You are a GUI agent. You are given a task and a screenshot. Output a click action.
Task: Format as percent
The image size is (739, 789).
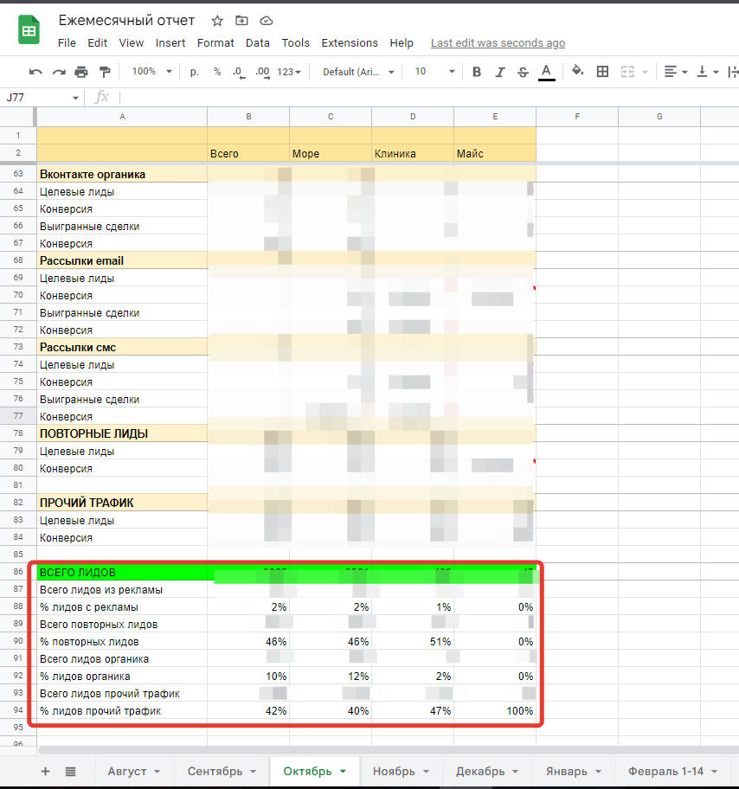[x=217, y=72]
